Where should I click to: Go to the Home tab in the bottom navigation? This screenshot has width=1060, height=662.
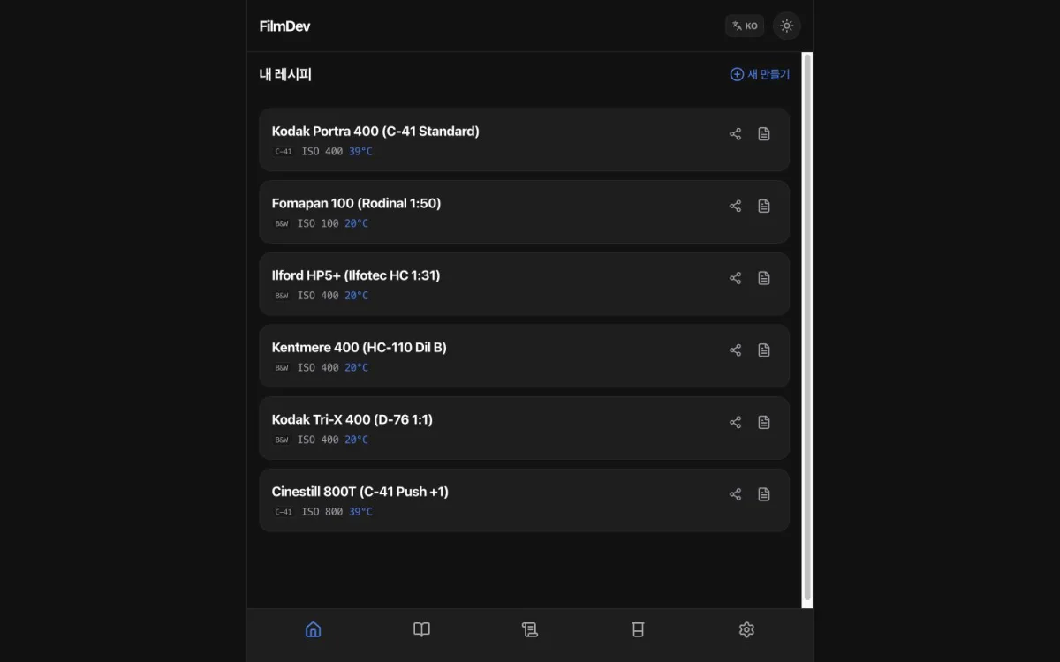click(313, 629)
